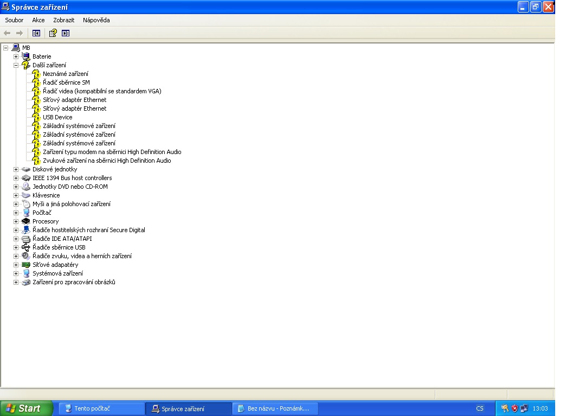The width and height of the screenshot is (566, 416).
Task: Click the Síťové adaptéry network card icon
Action: point(26,265)
